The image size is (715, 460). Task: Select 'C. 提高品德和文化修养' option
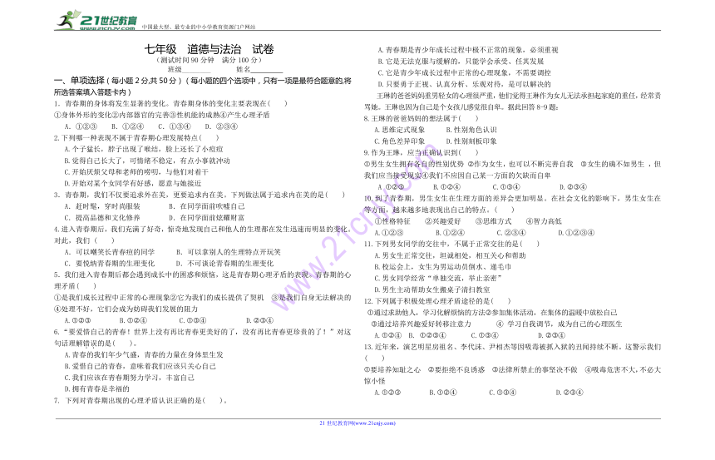tap(102, 218)
